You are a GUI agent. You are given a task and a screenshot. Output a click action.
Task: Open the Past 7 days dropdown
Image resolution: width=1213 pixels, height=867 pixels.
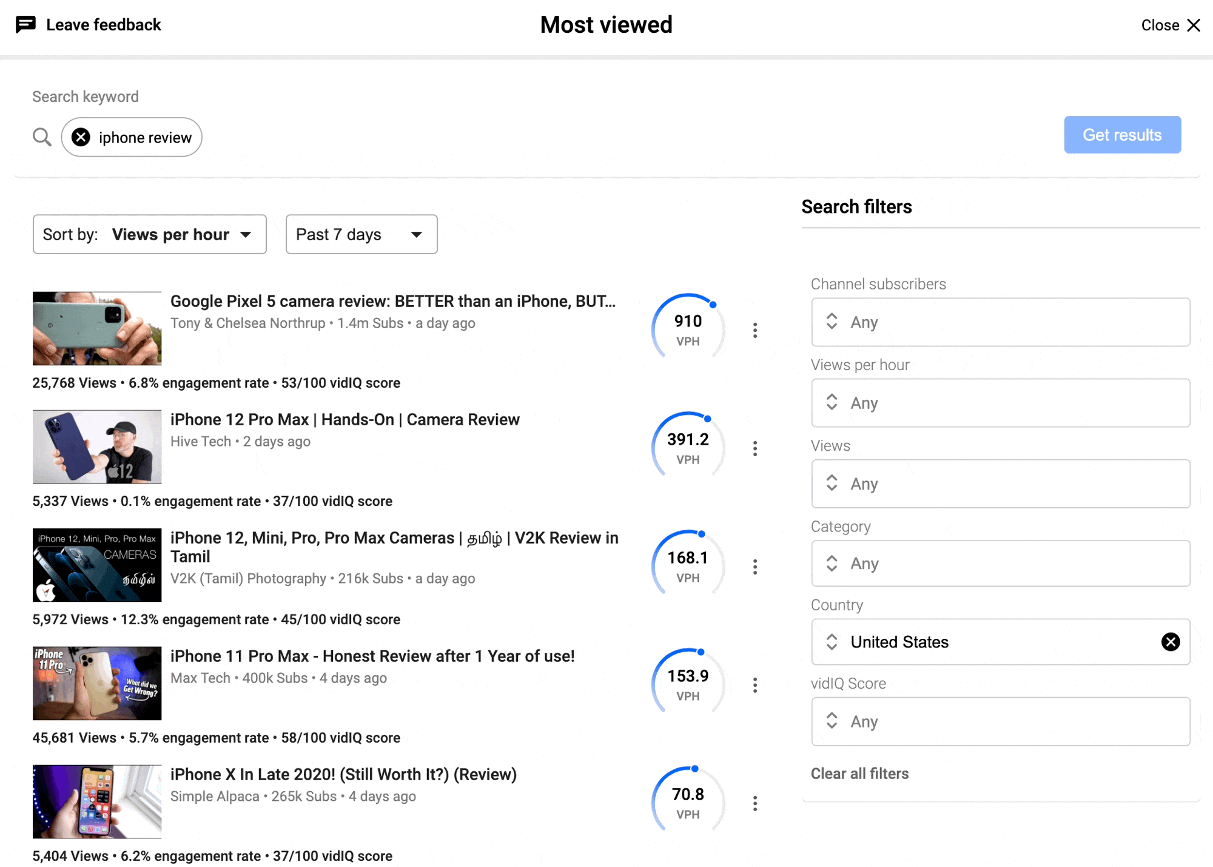click(x=361, y=234)
